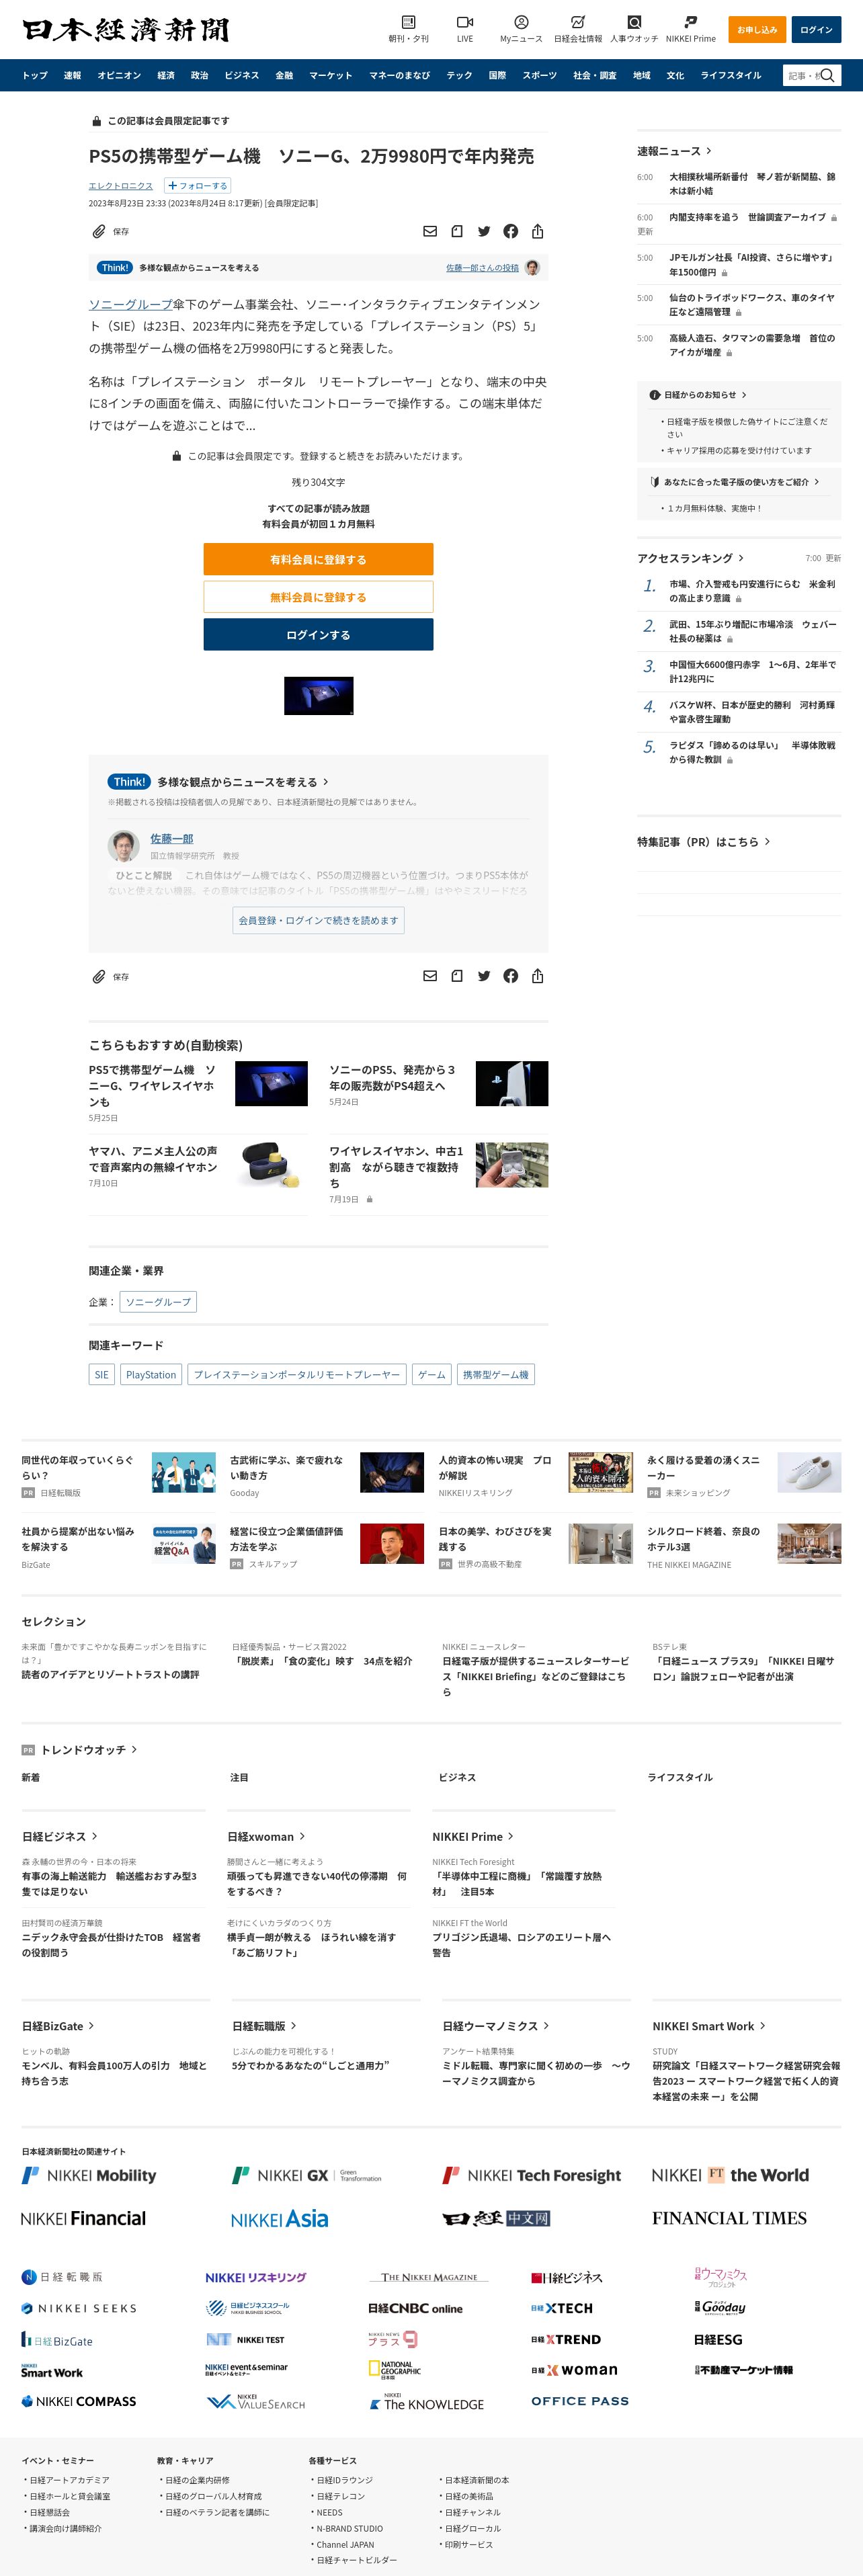Viewport: 863px width, 2576px height.
Task: Select トップ in navigation bar
Action: (x=35, y=75)
